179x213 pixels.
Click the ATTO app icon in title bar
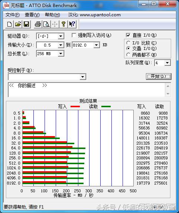[x=6, y=6]
